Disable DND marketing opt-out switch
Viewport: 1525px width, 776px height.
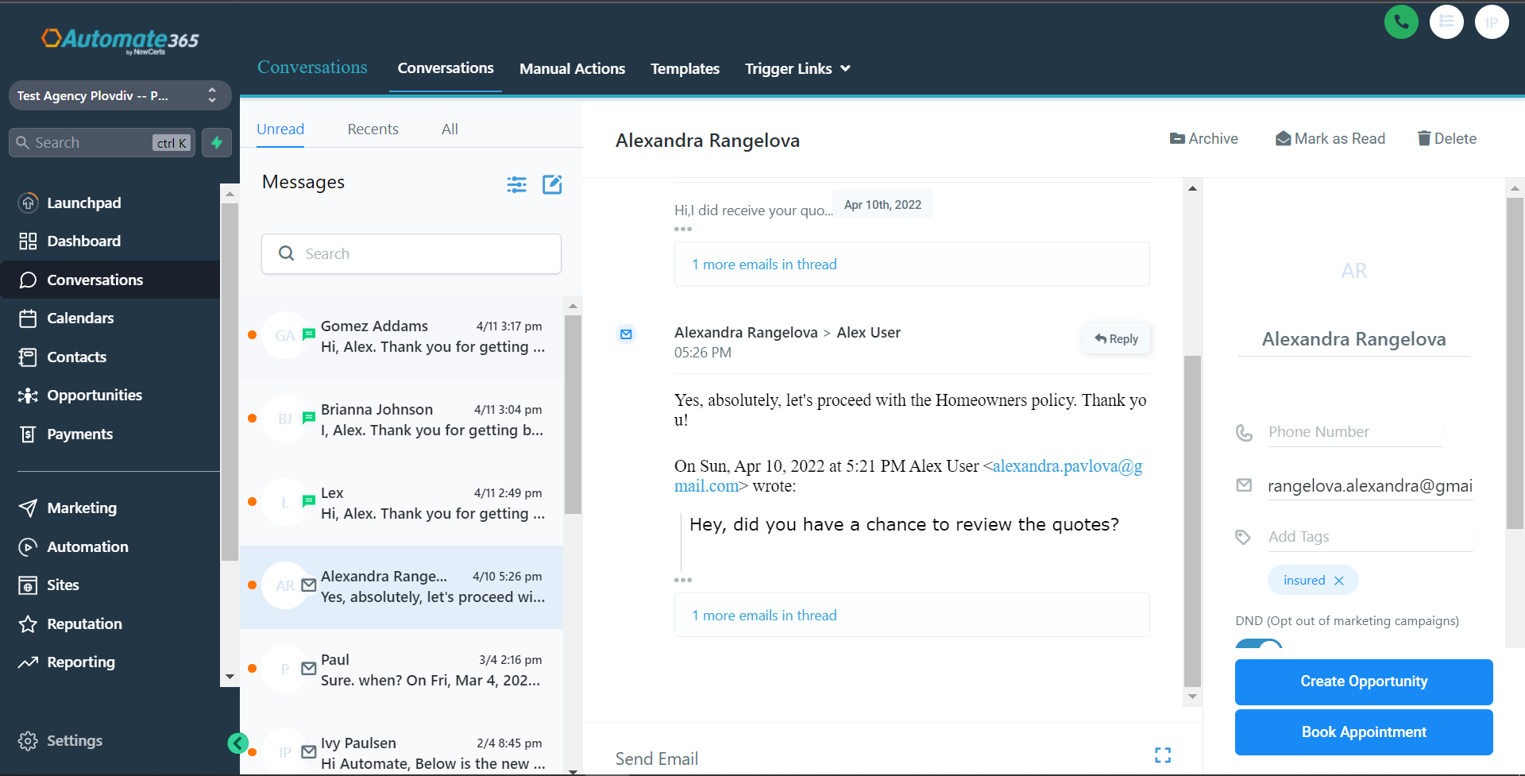[x=1257, y=648]
